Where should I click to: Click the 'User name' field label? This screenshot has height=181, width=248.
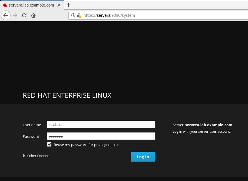point(32,125)
